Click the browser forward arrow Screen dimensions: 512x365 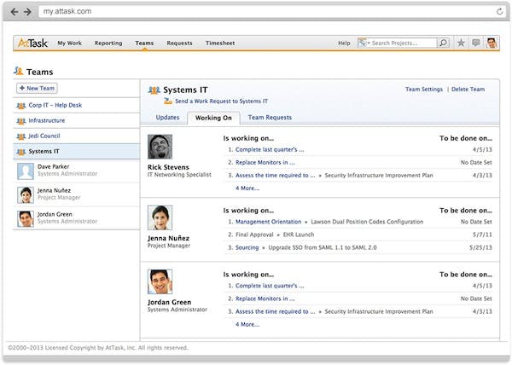pyautogui.click(x=27, y=12)
